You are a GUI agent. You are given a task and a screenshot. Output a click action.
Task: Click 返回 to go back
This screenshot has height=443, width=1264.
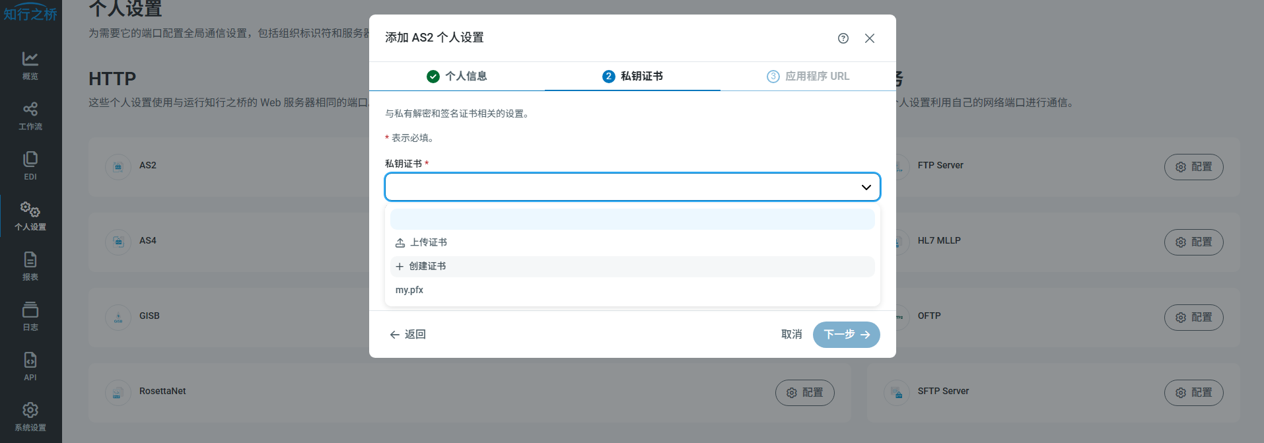pyautogui.click(x=408, y=335)
